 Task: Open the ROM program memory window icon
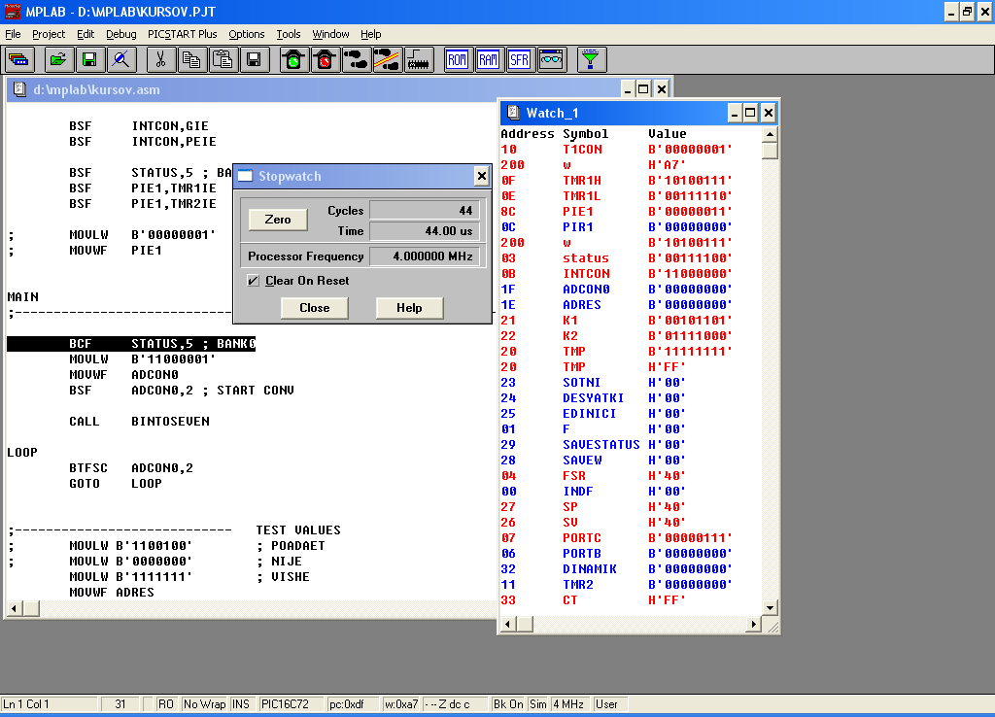pyautogui.click(x=458, y=60)
